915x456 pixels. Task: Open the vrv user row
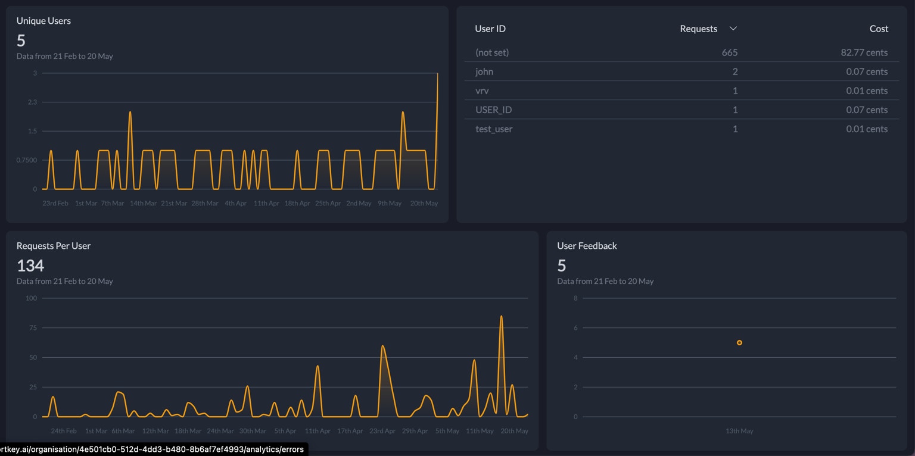[x=681, y=90]
